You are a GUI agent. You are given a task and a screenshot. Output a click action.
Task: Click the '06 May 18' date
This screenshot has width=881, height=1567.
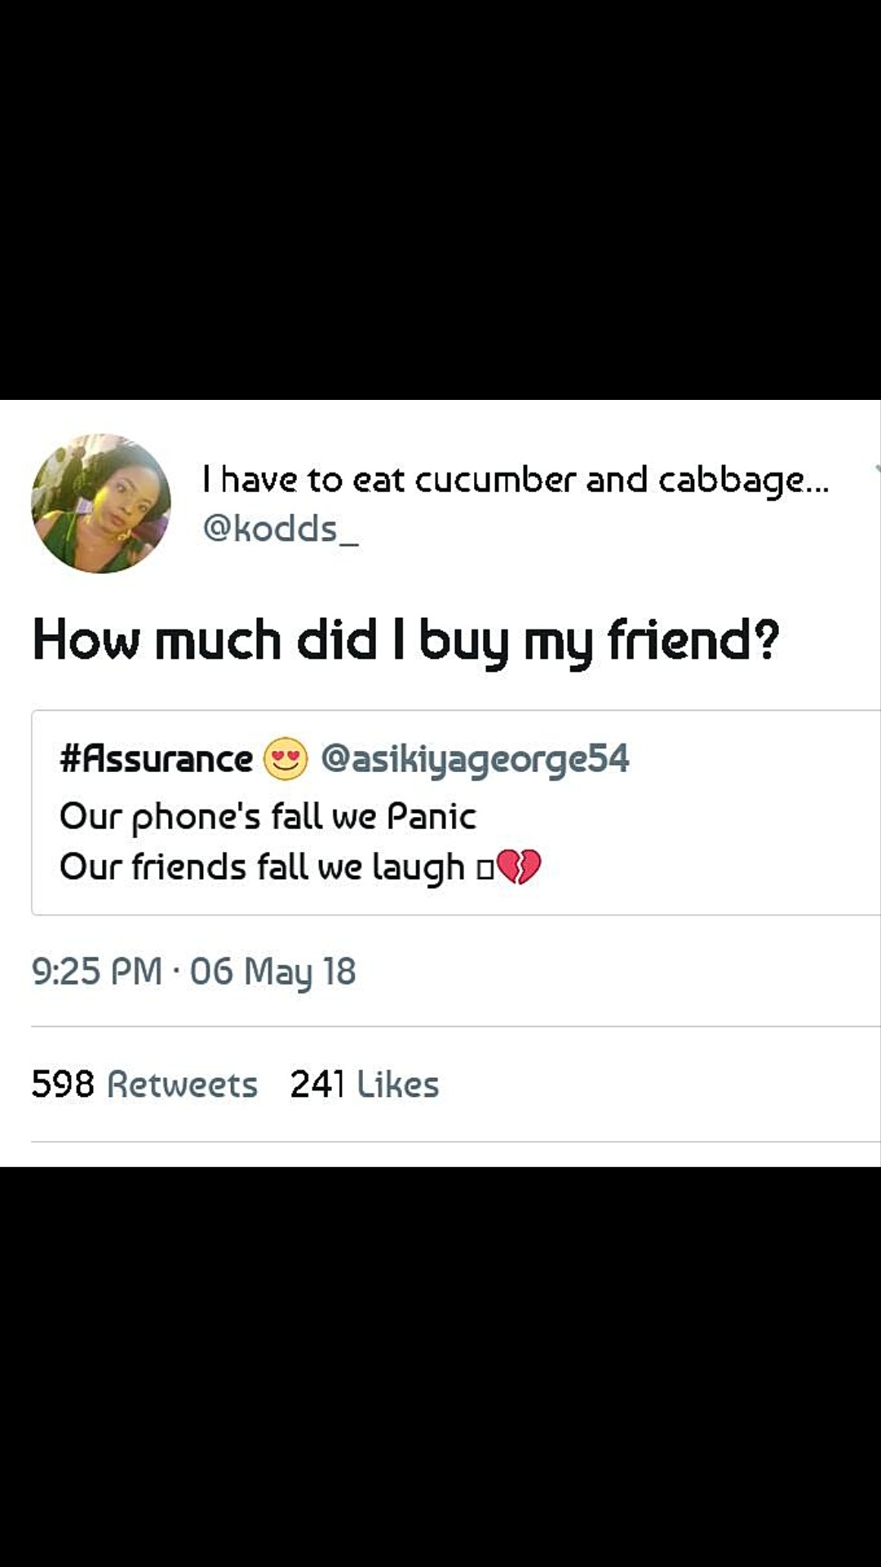pos(272,971)
